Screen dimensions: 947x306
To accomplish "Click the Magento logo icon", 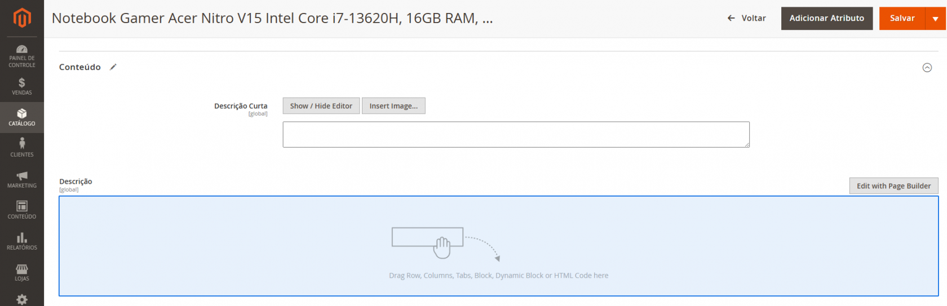I will (21, 18).
